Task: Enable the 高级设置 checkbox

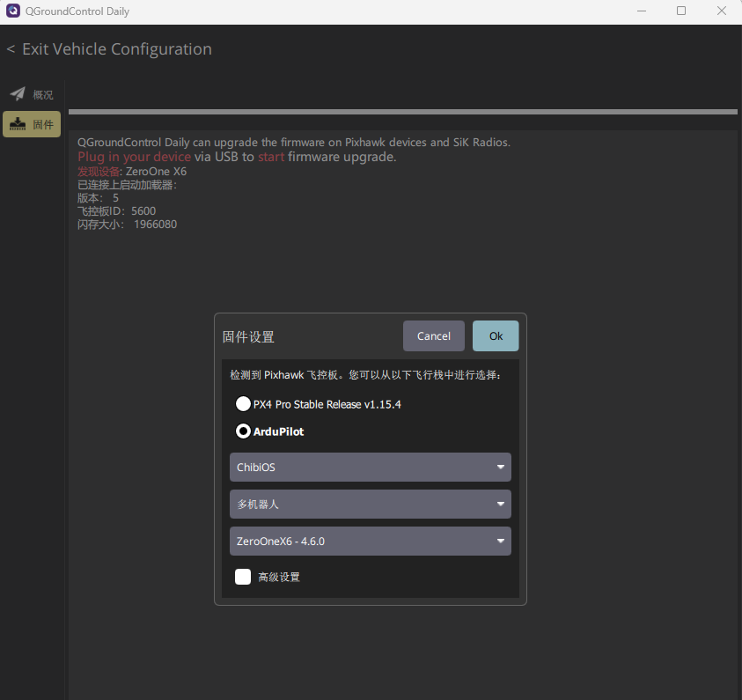Action: click(243, 577)
